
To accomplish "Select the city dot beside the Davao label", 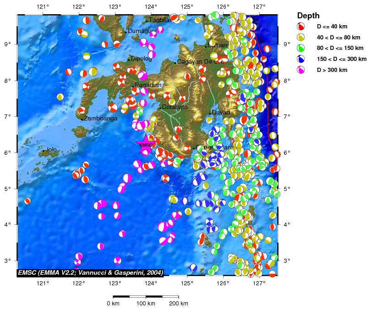I will (x=210, y=114).
